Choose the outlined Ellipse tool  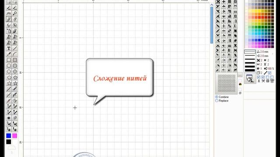pyautogui.click(x=9, y=72)
